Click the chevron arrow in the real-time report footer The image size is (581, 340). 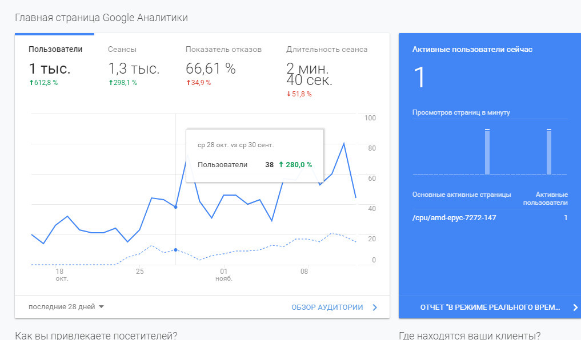[575, 307]
